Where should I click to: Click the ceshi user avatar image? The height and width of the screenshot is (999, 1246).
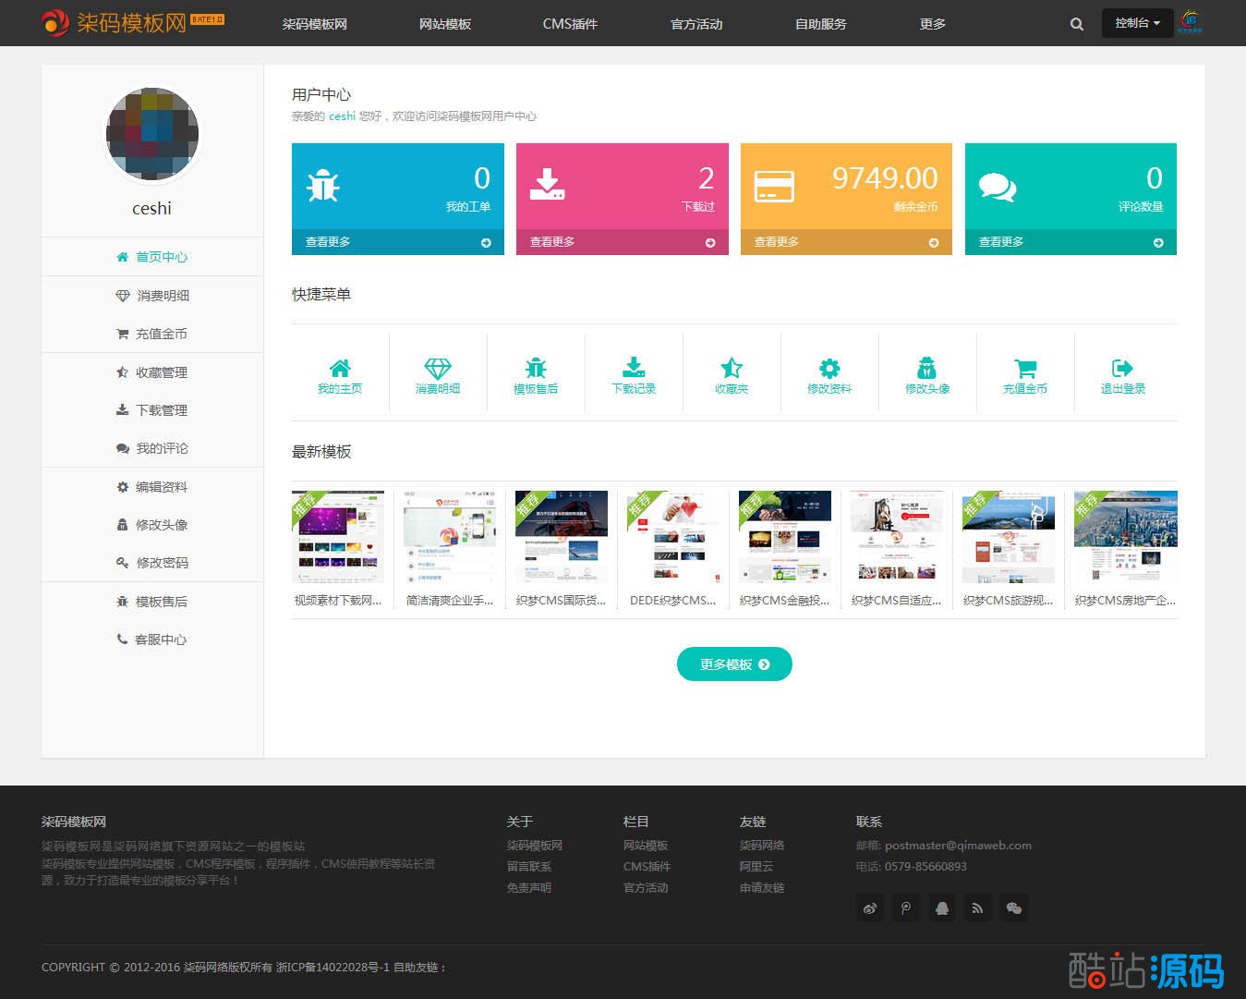(x=152, y=134)
